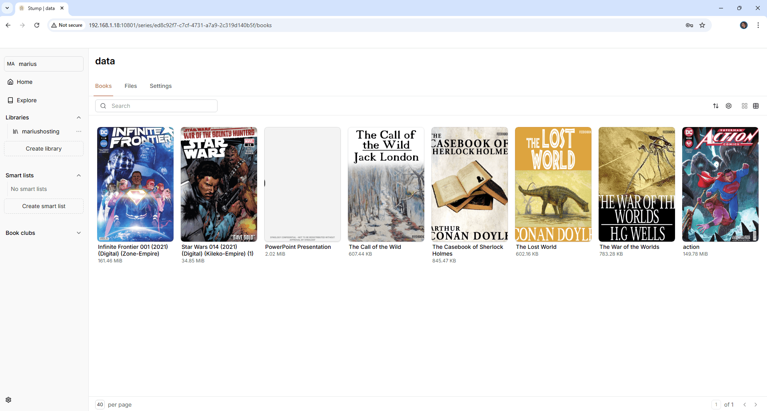767x411 pixels.
Task: Click the Create smart list button
Action: pyautogui.click(x=44, y=206)
